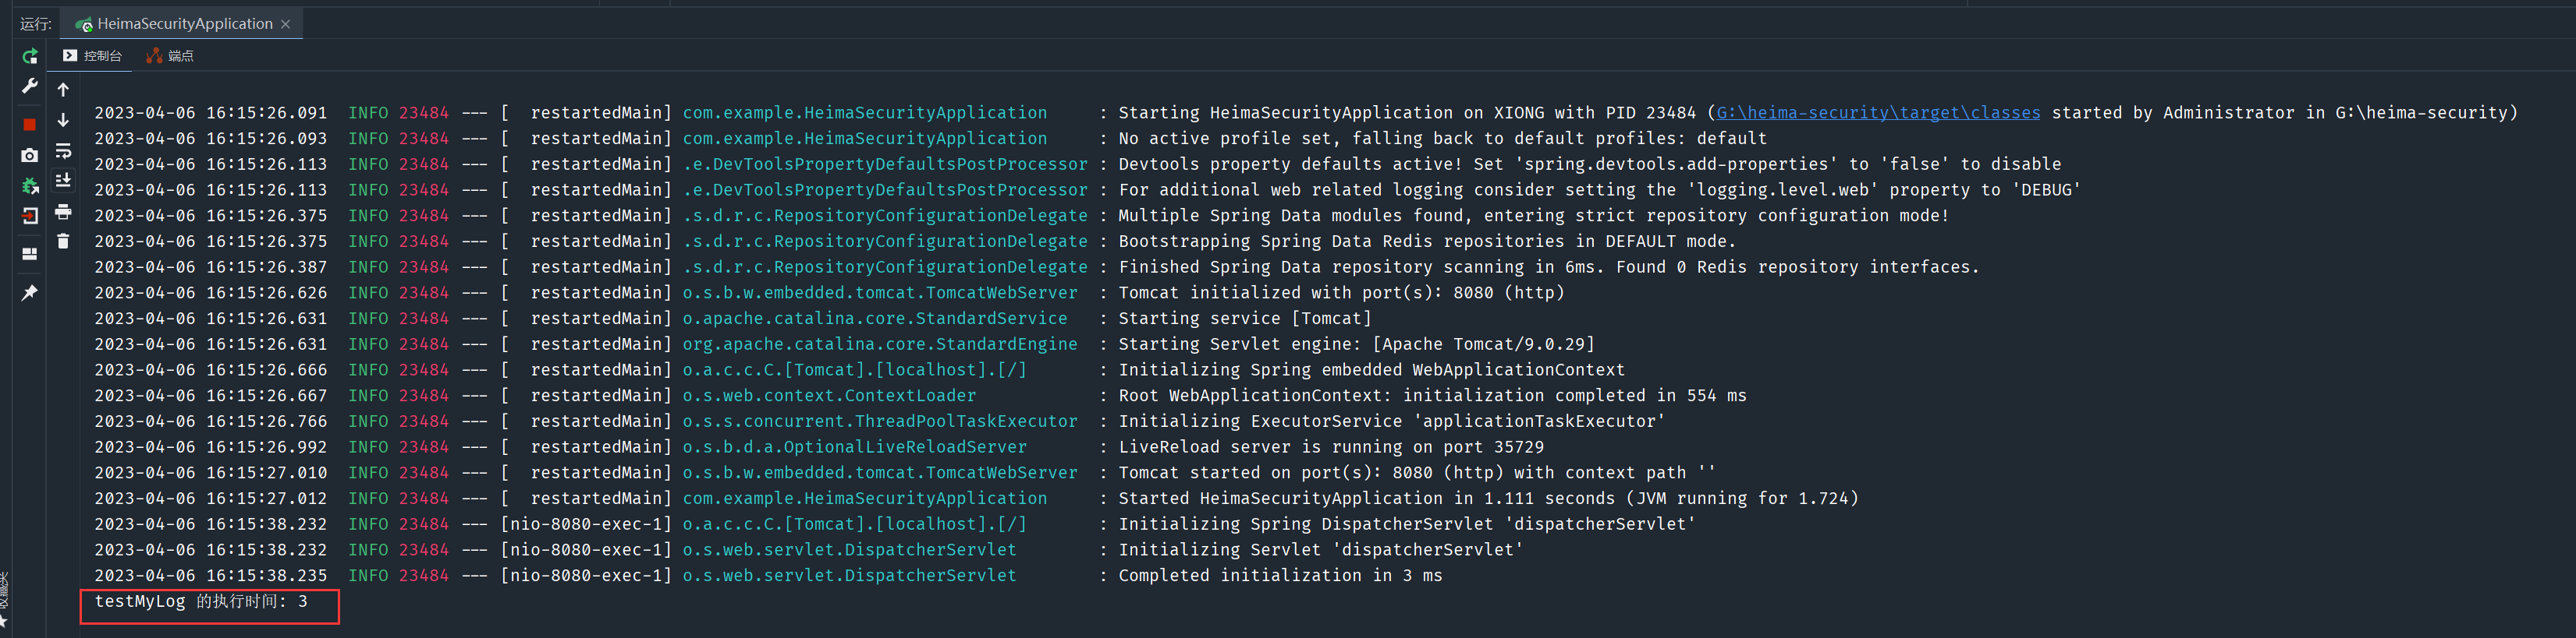2576x638 pixels.
Task: Toggle scroll to end of console
Action: click(x=63, y=181)
